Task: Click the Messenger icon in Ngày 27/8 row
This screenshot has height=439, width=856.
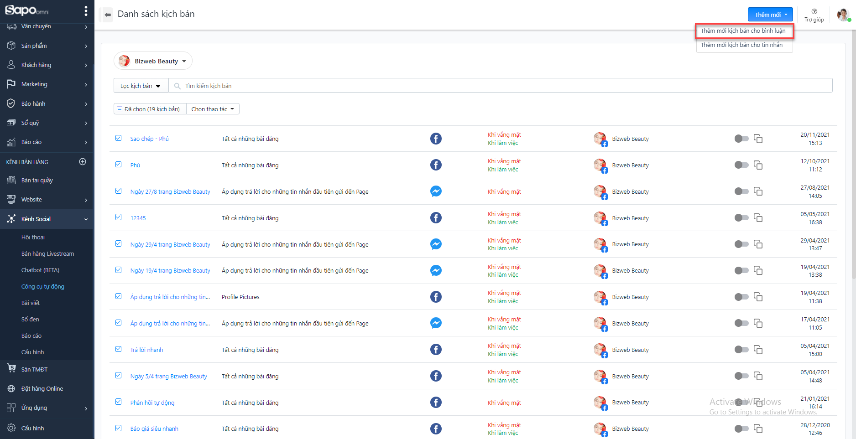Action: click(x=436, y=191)
